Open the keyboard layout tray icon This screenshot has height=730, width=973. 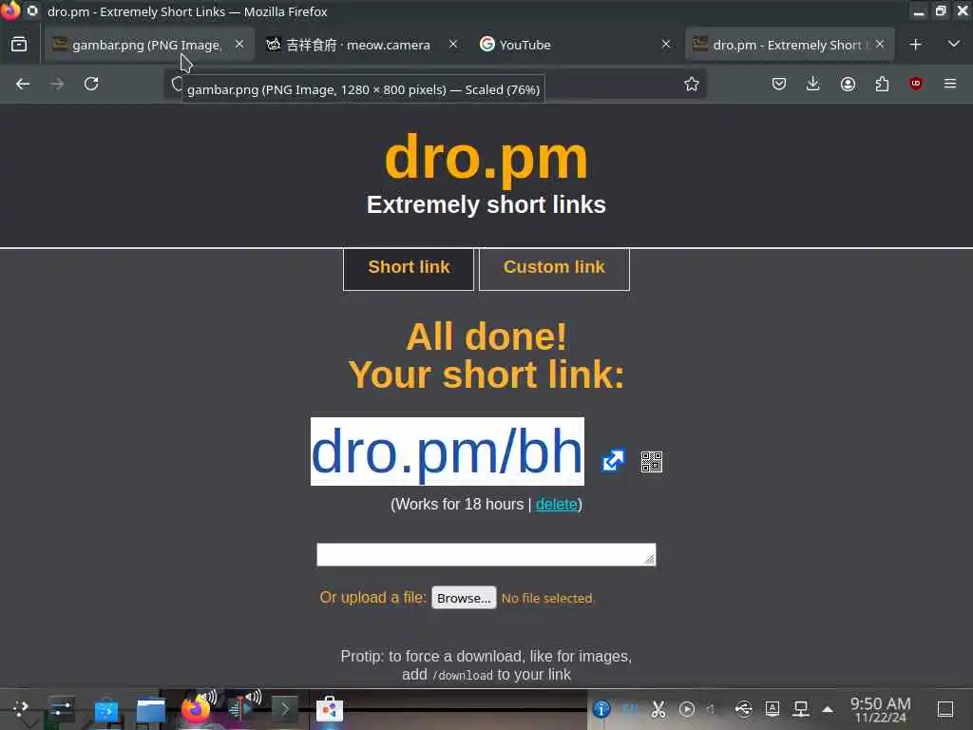pos(773,709)
